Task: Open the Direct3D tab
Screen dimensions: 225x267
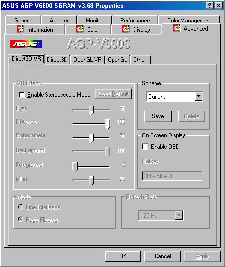Action: pyautogui.click(x=57, y=60)
